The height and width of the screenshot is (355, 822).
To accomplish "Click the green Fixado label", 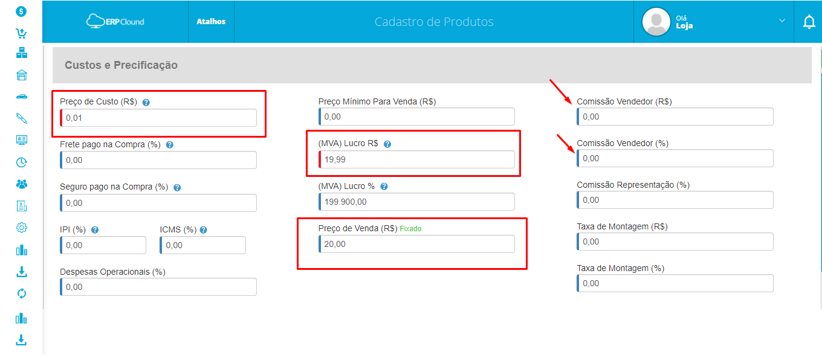I will tap(410, 229).
